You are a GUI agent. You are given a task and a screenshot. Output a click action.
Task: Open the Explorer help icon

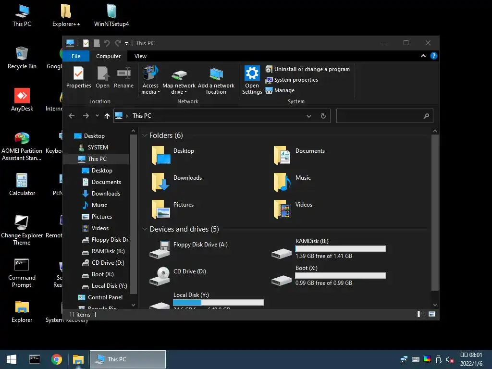pos(434,56)
